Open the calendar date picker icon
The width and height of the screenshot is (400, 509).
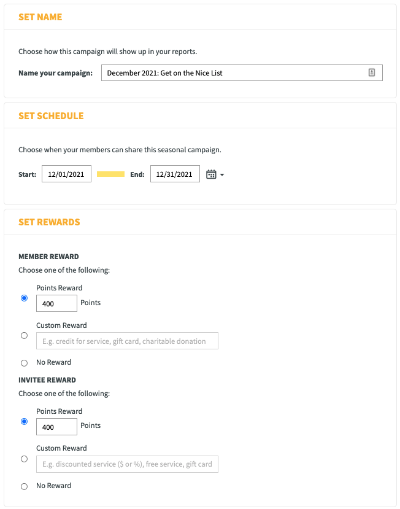[x=211, y=174]
